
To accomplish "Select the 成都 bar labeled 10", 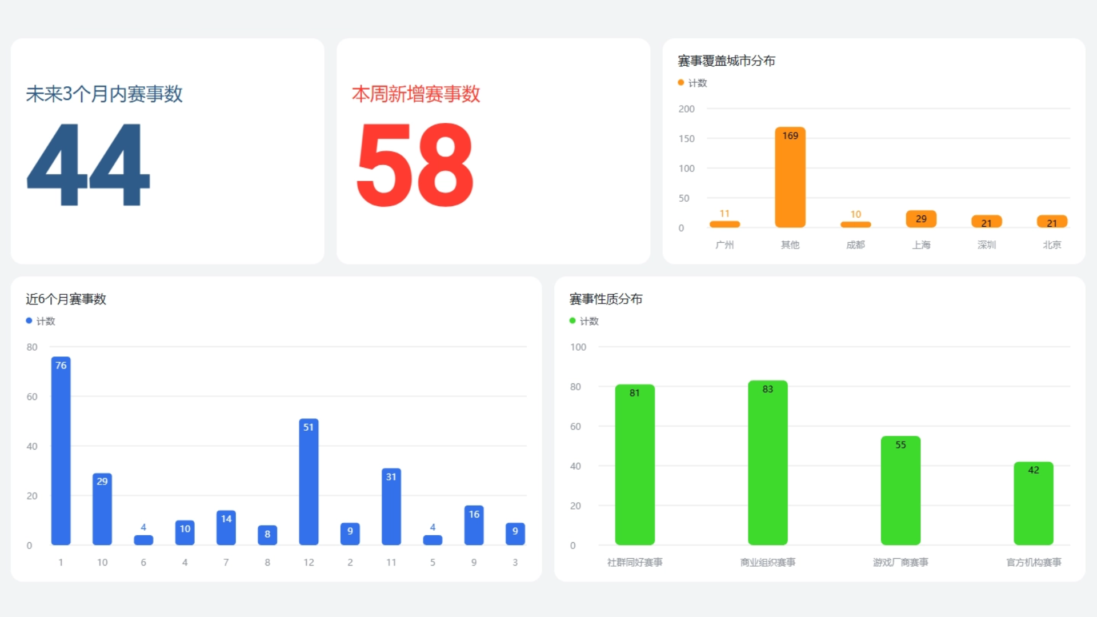I will [855, 225].
